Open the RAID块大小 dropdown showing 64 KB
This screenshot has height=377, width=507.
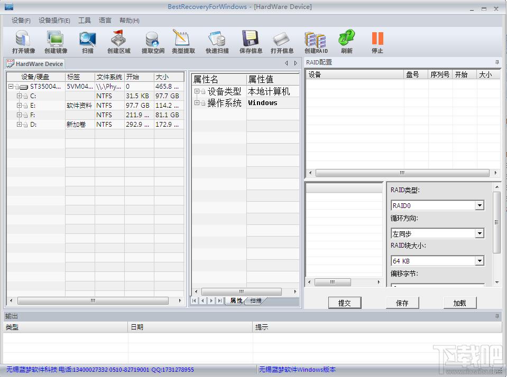point(480,261)
